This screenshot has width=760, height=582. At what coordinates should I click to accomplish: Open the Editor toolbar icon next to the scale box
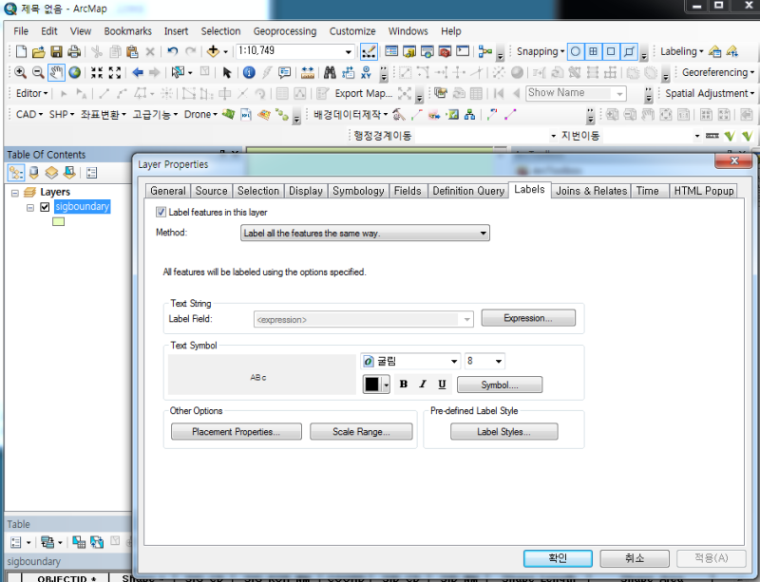click(x=369, y=51)
